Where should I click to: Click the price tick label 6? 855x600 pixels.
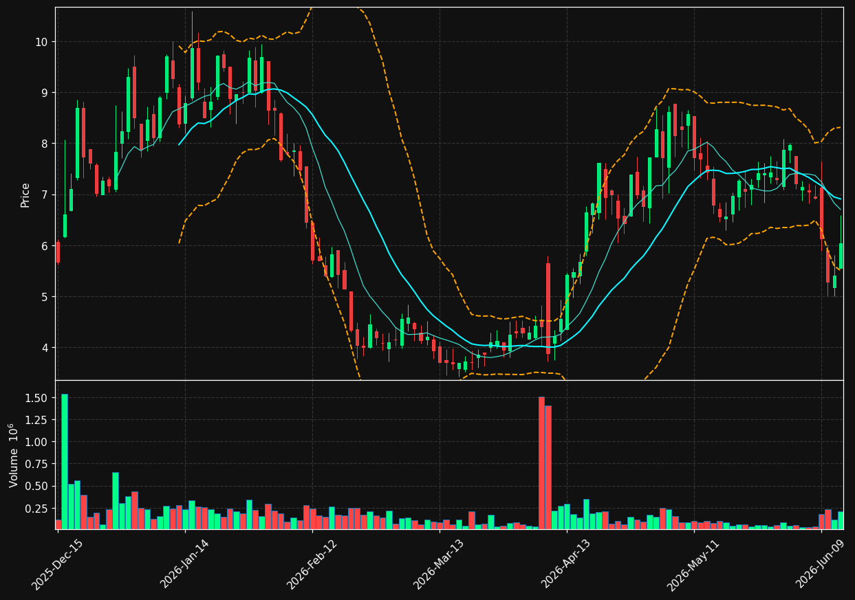tap(44, 246)
